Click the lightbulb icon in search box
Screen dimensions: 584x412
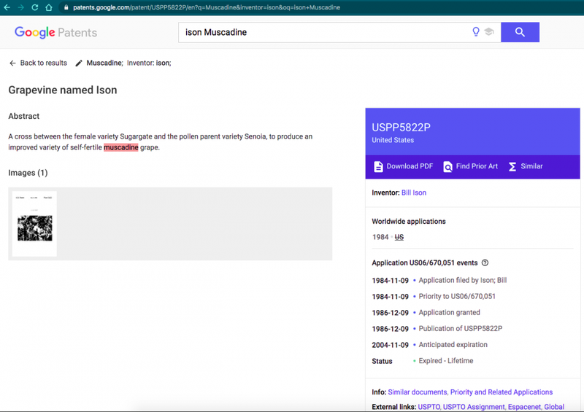[x=476, y=31]
